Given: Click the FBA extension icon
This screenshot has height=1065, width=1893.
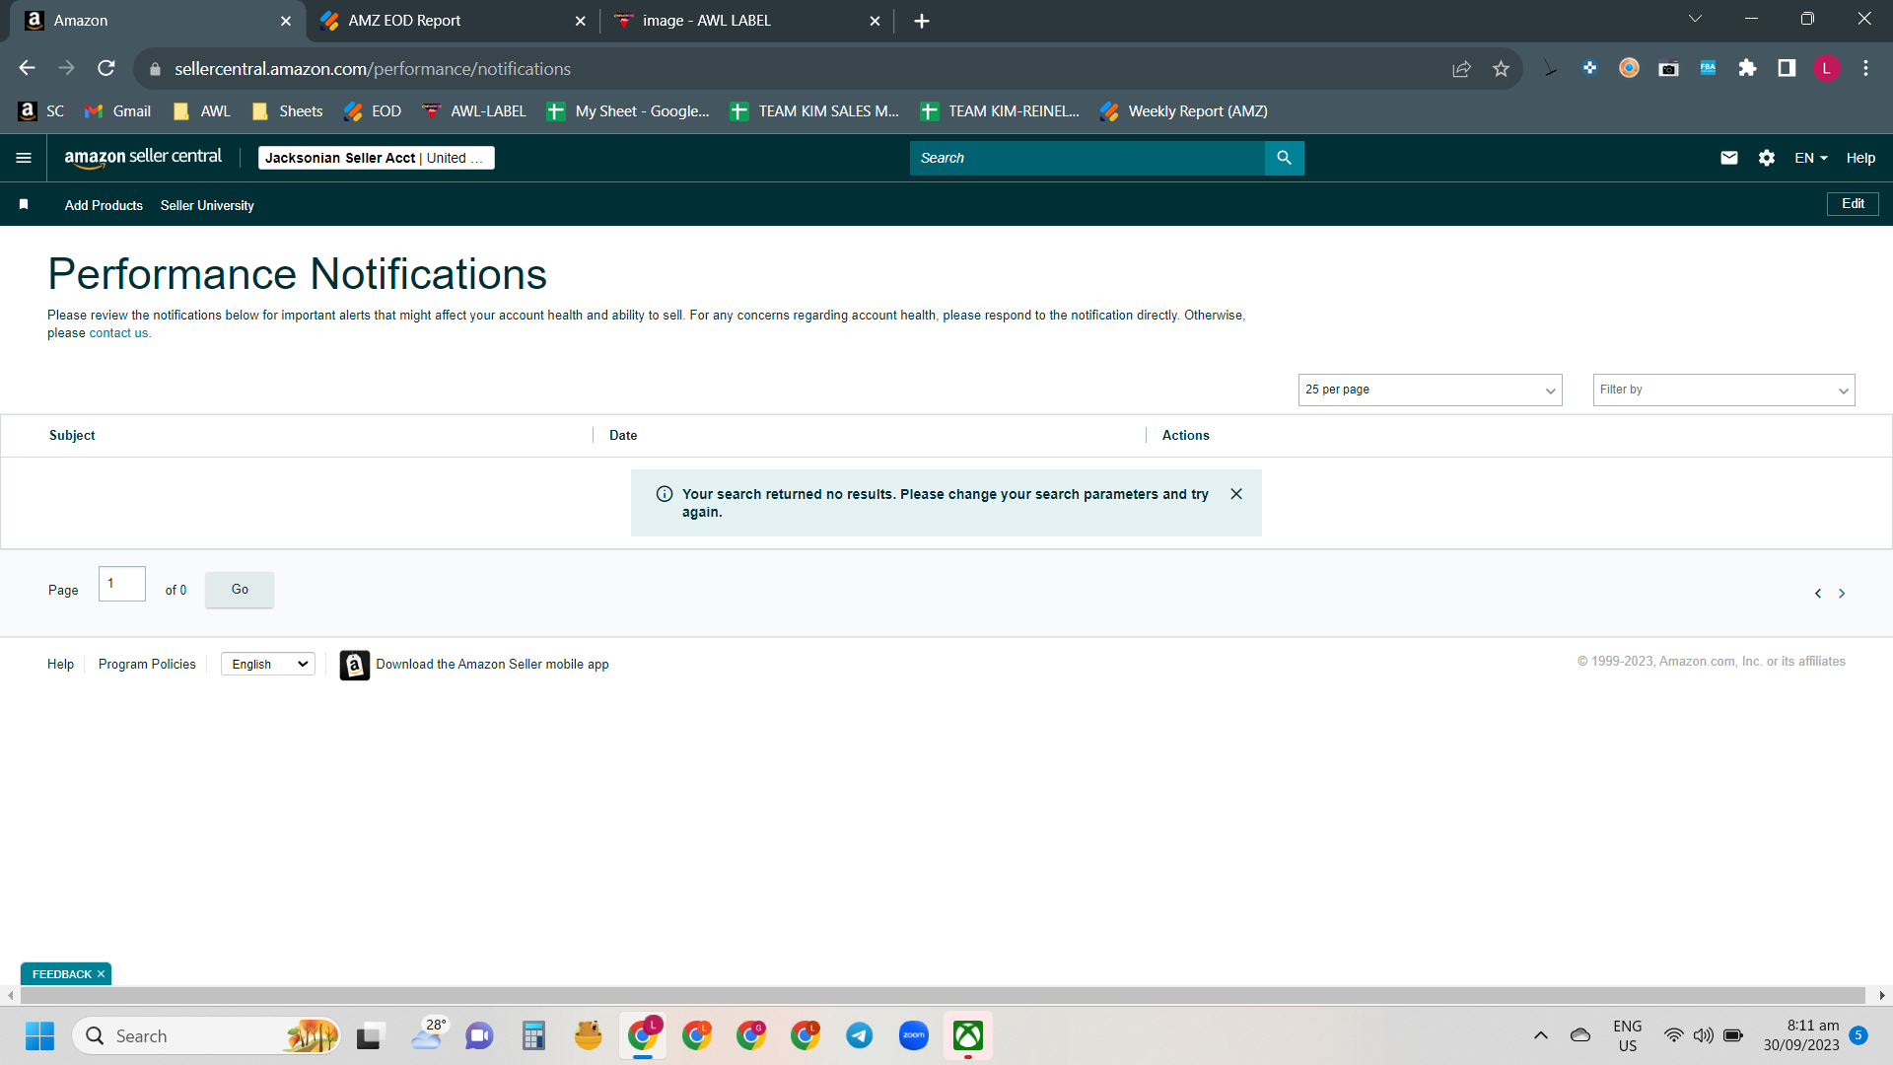Looking at the screenshot, I should [x=1708, y=68].
